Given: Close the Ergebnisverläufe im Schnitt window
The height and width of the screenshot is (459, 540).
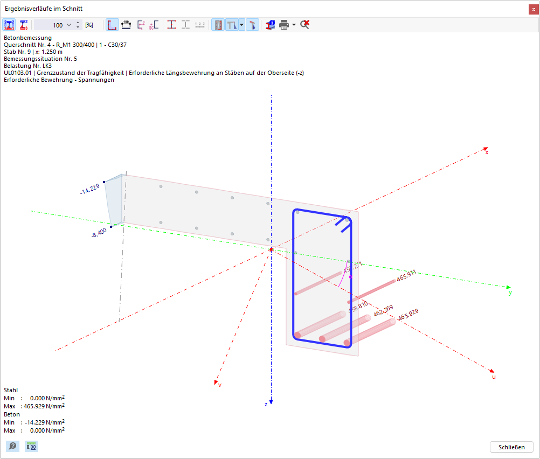Looking at the screenshot, I should click(534, 9).
